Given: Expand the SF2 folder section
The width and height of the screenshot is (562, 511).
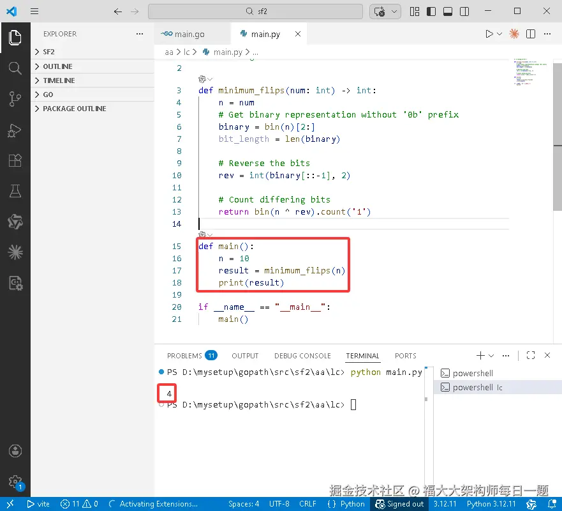Looking at the screenshot, I should click(92, 52).
